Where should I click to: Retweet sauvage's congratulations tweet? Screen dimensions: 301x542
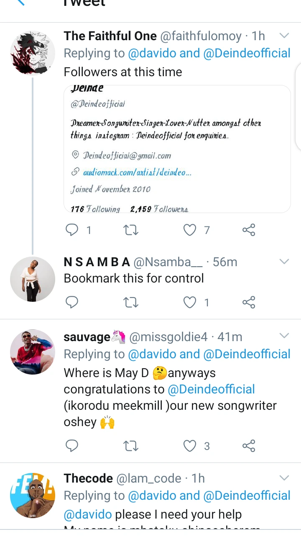131,446
